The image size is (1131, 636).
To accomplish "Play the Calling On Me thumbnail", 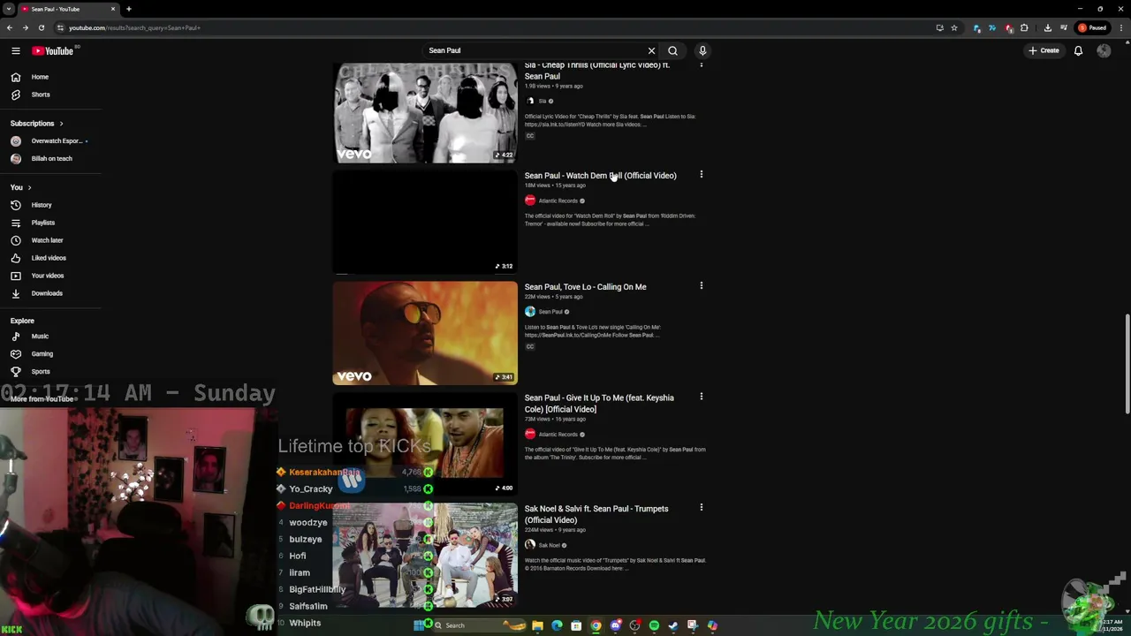I will click(425, 333).
